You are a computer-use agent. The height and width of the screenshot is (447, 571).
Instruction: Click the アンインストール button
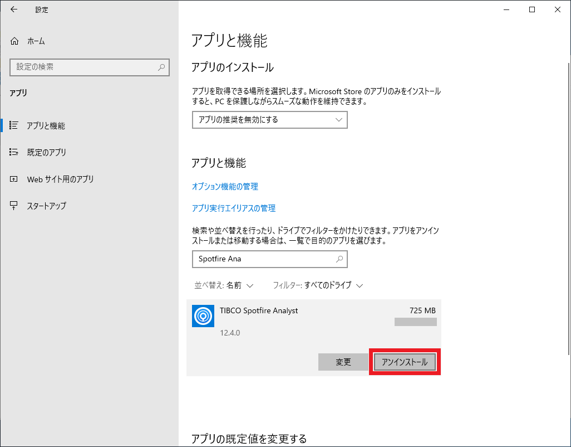405,362
